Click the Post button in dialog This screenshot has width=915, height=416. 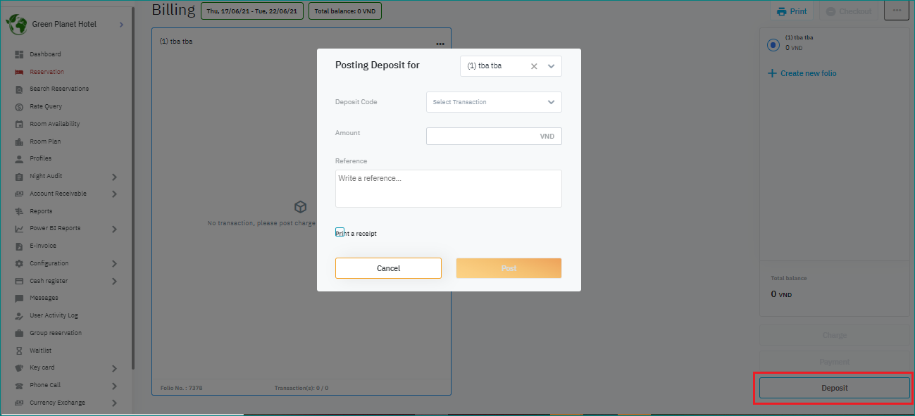pyautogui.click(x=509, y=268)
